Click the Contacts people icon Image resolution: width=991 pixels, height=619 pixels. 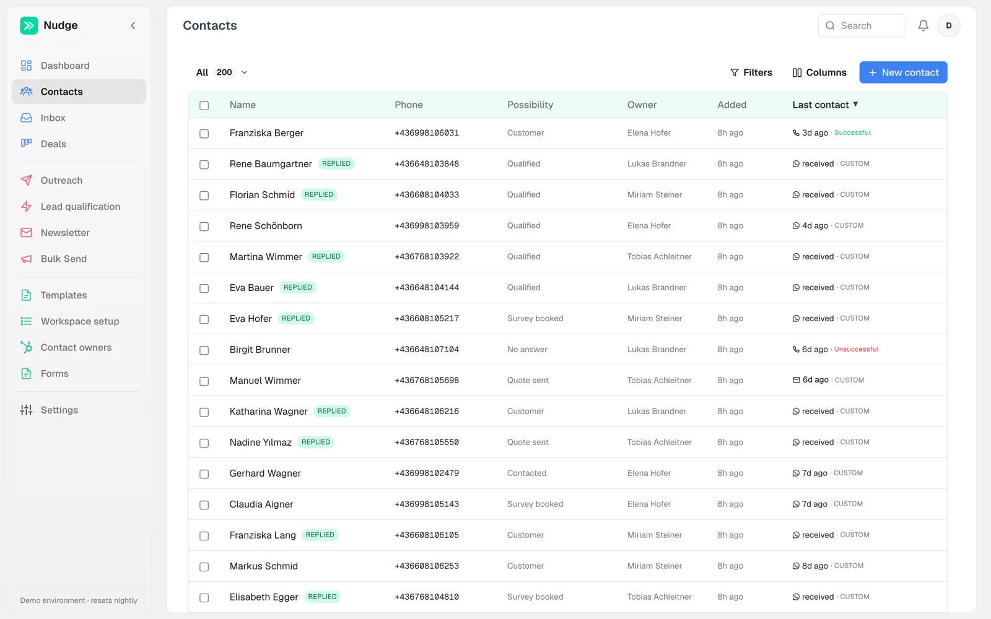26,92
